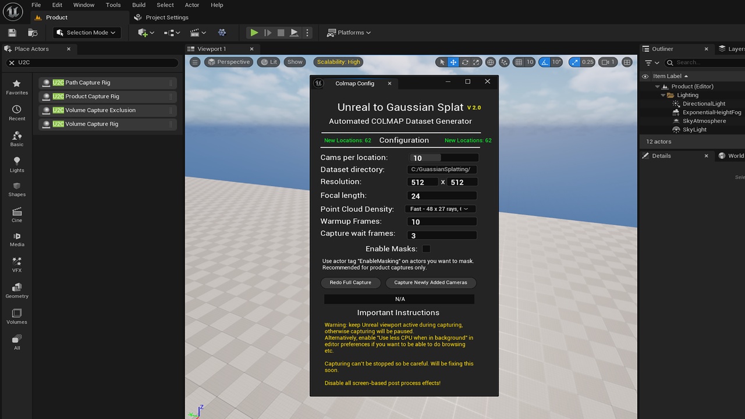Viewport: 745px width, 419px height.
Task: Select the Shapes category in Place Actors
Action: click(x=17, y=189)
